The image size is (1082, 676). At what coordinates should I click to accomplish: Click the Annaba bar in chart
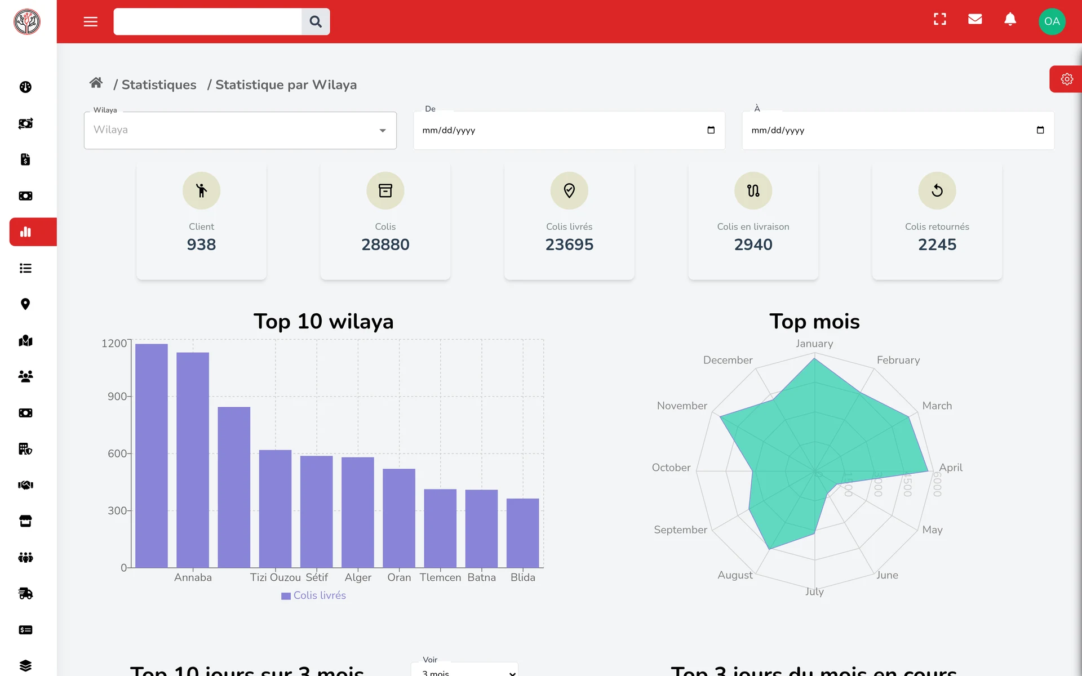pos(193,460)
